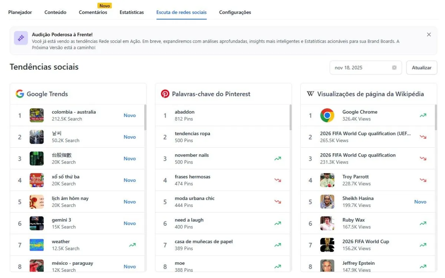The image size is (445, 278).
Task: Dismiss the Audição Poderosa banner
Action: 429,34
